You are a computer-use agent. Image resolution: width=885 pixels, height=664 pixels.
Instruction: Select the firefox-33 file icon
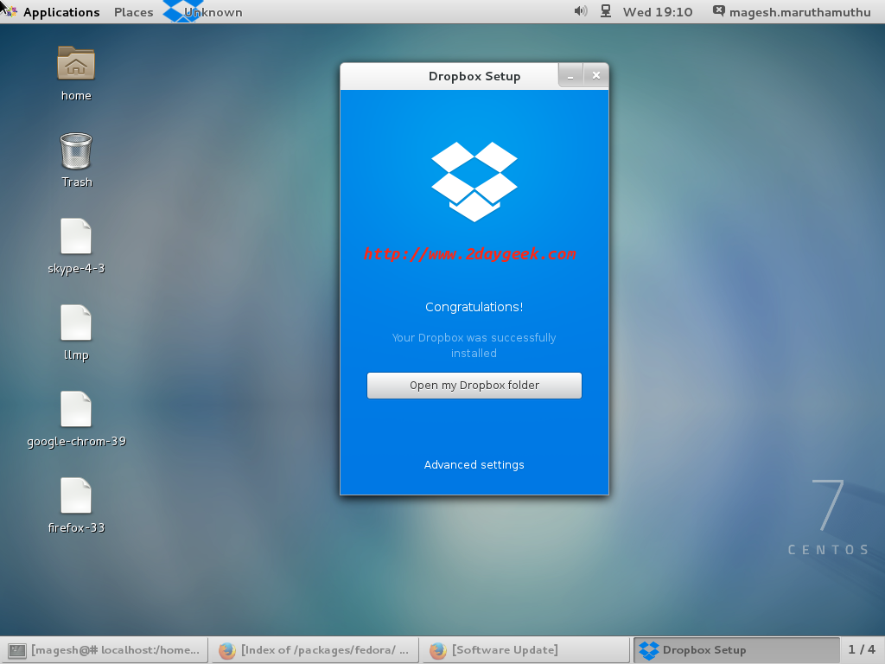(x=76, y=495)
